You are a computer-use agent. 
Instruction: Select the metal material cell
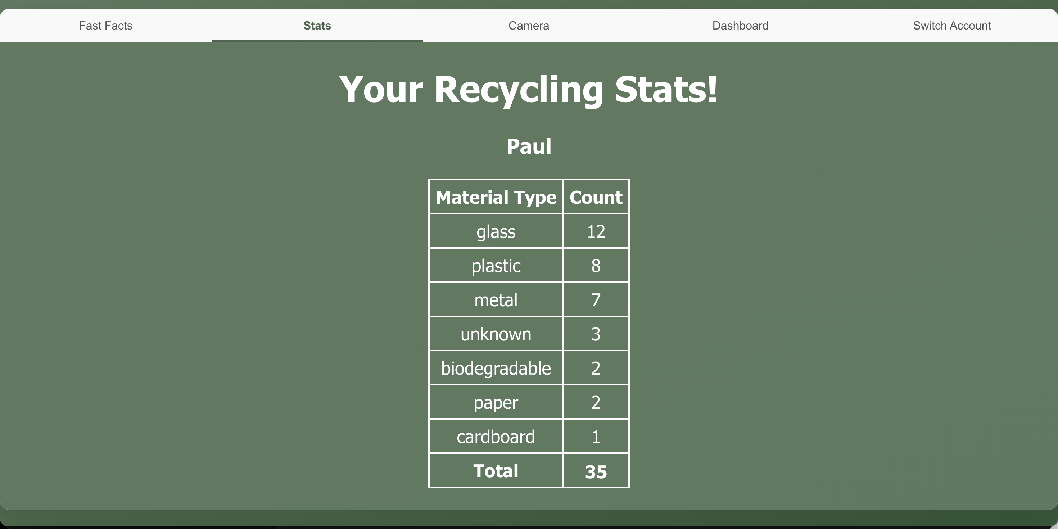(x=496, y=300)
